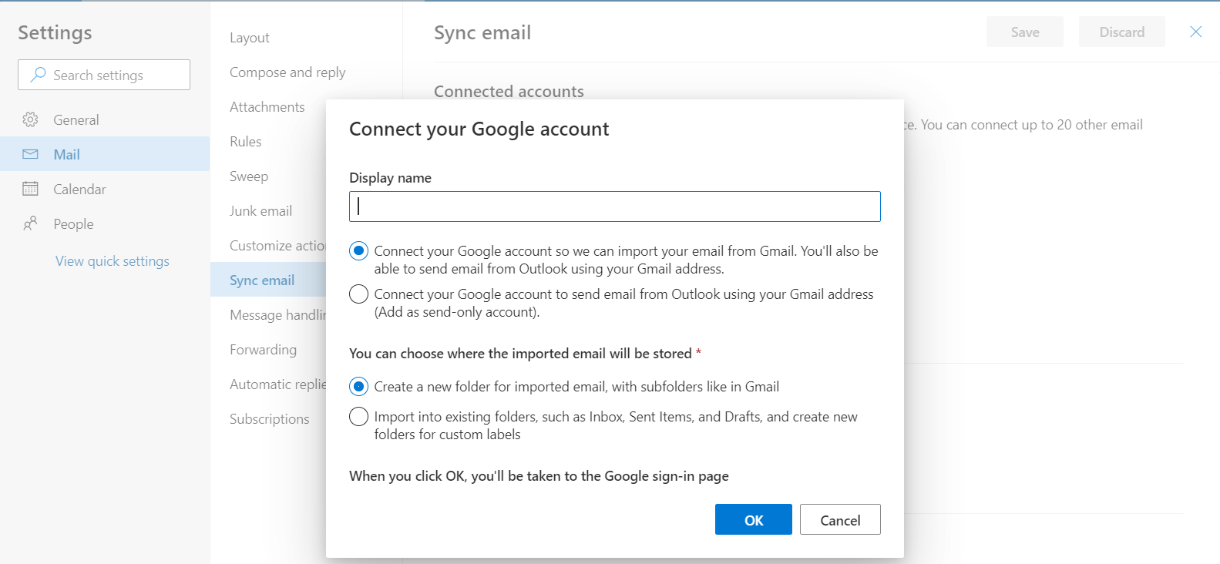This screenshot has height=564, width=1220.
Task: Open Mail settings category
Action: point(105,154)
